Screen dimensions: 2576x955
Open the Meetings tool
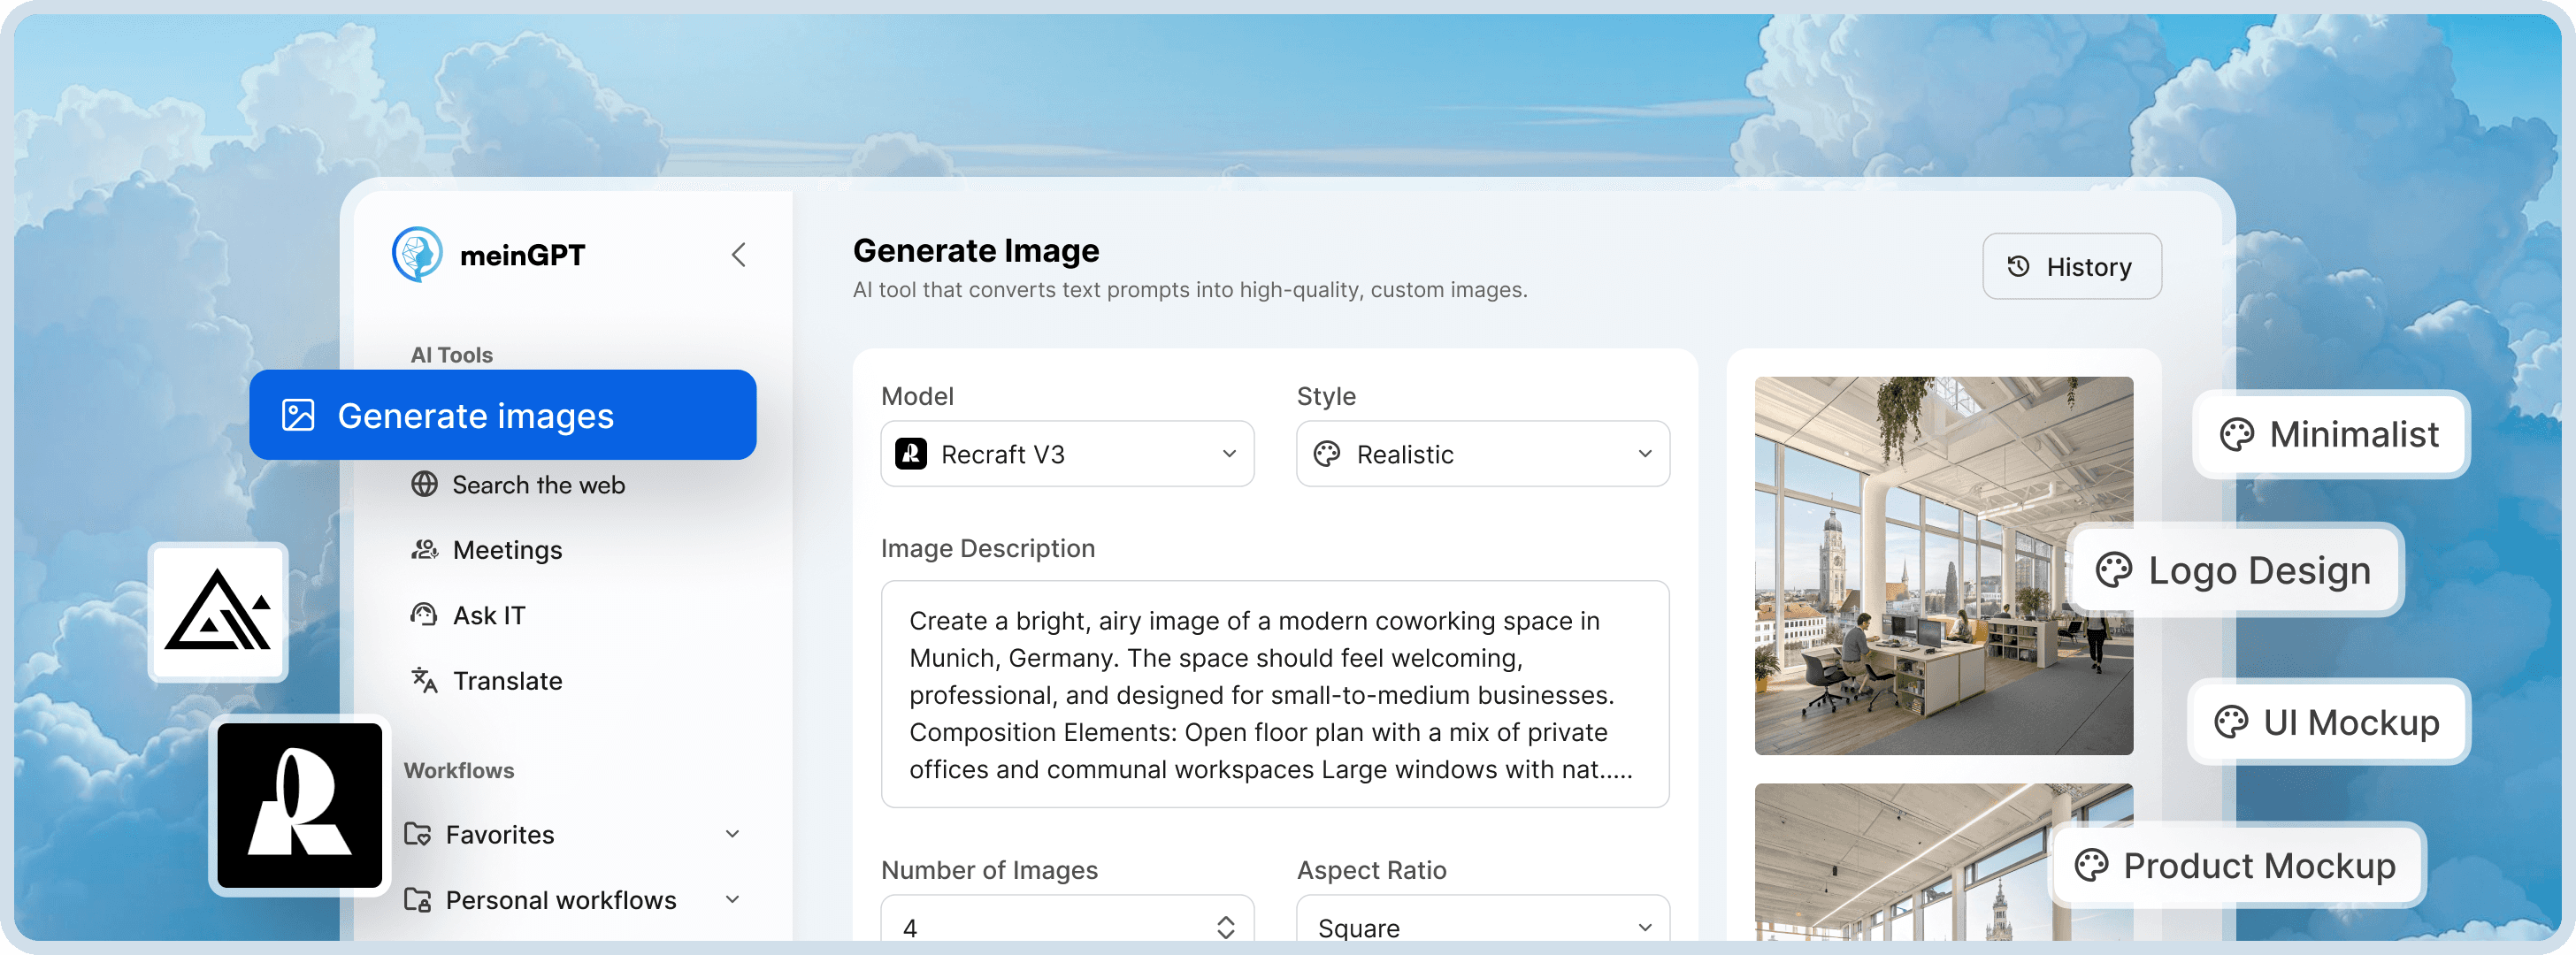(x=507, y=550)
